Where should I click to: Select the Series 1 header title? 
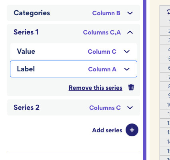26,32
